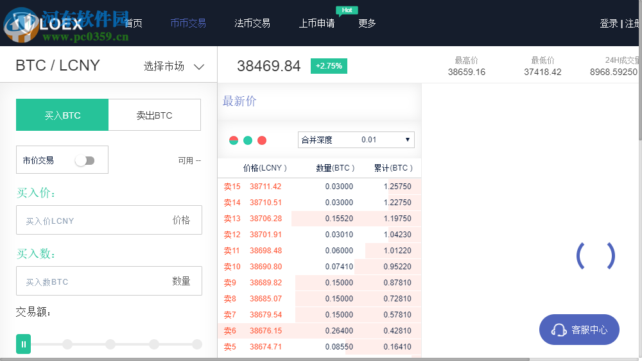Expand the select market dropdown chevron
The image size is (642, 361).
199,67
